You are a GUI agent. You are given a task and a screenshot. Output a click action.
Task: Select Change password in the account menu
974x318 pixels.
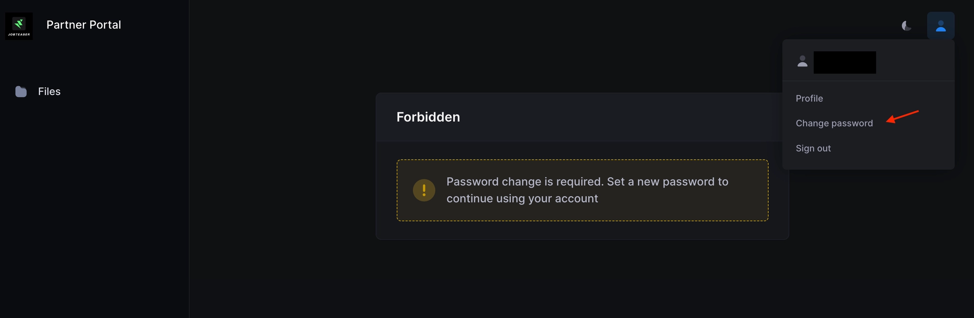(834, 123)
